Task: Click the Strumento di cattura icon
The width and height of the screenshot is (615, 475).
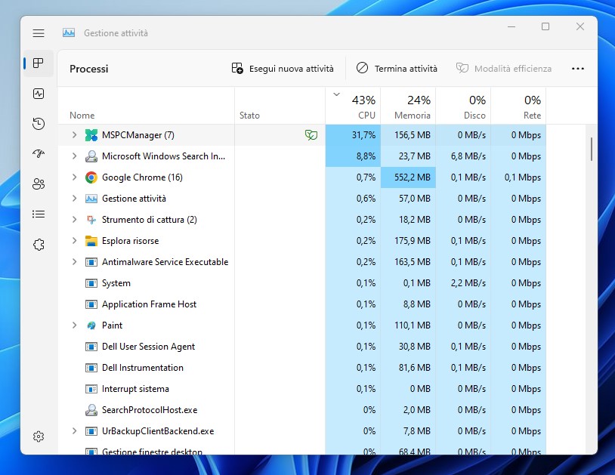Action: pyautogui.click(x=91, y=220)
